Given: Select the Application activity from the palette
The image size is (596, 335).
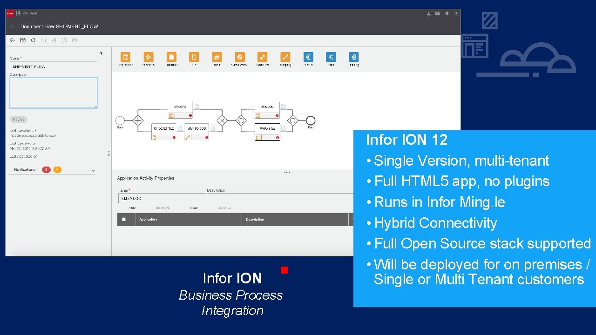Looking at the screenshot, I should [x=125, y=57].
